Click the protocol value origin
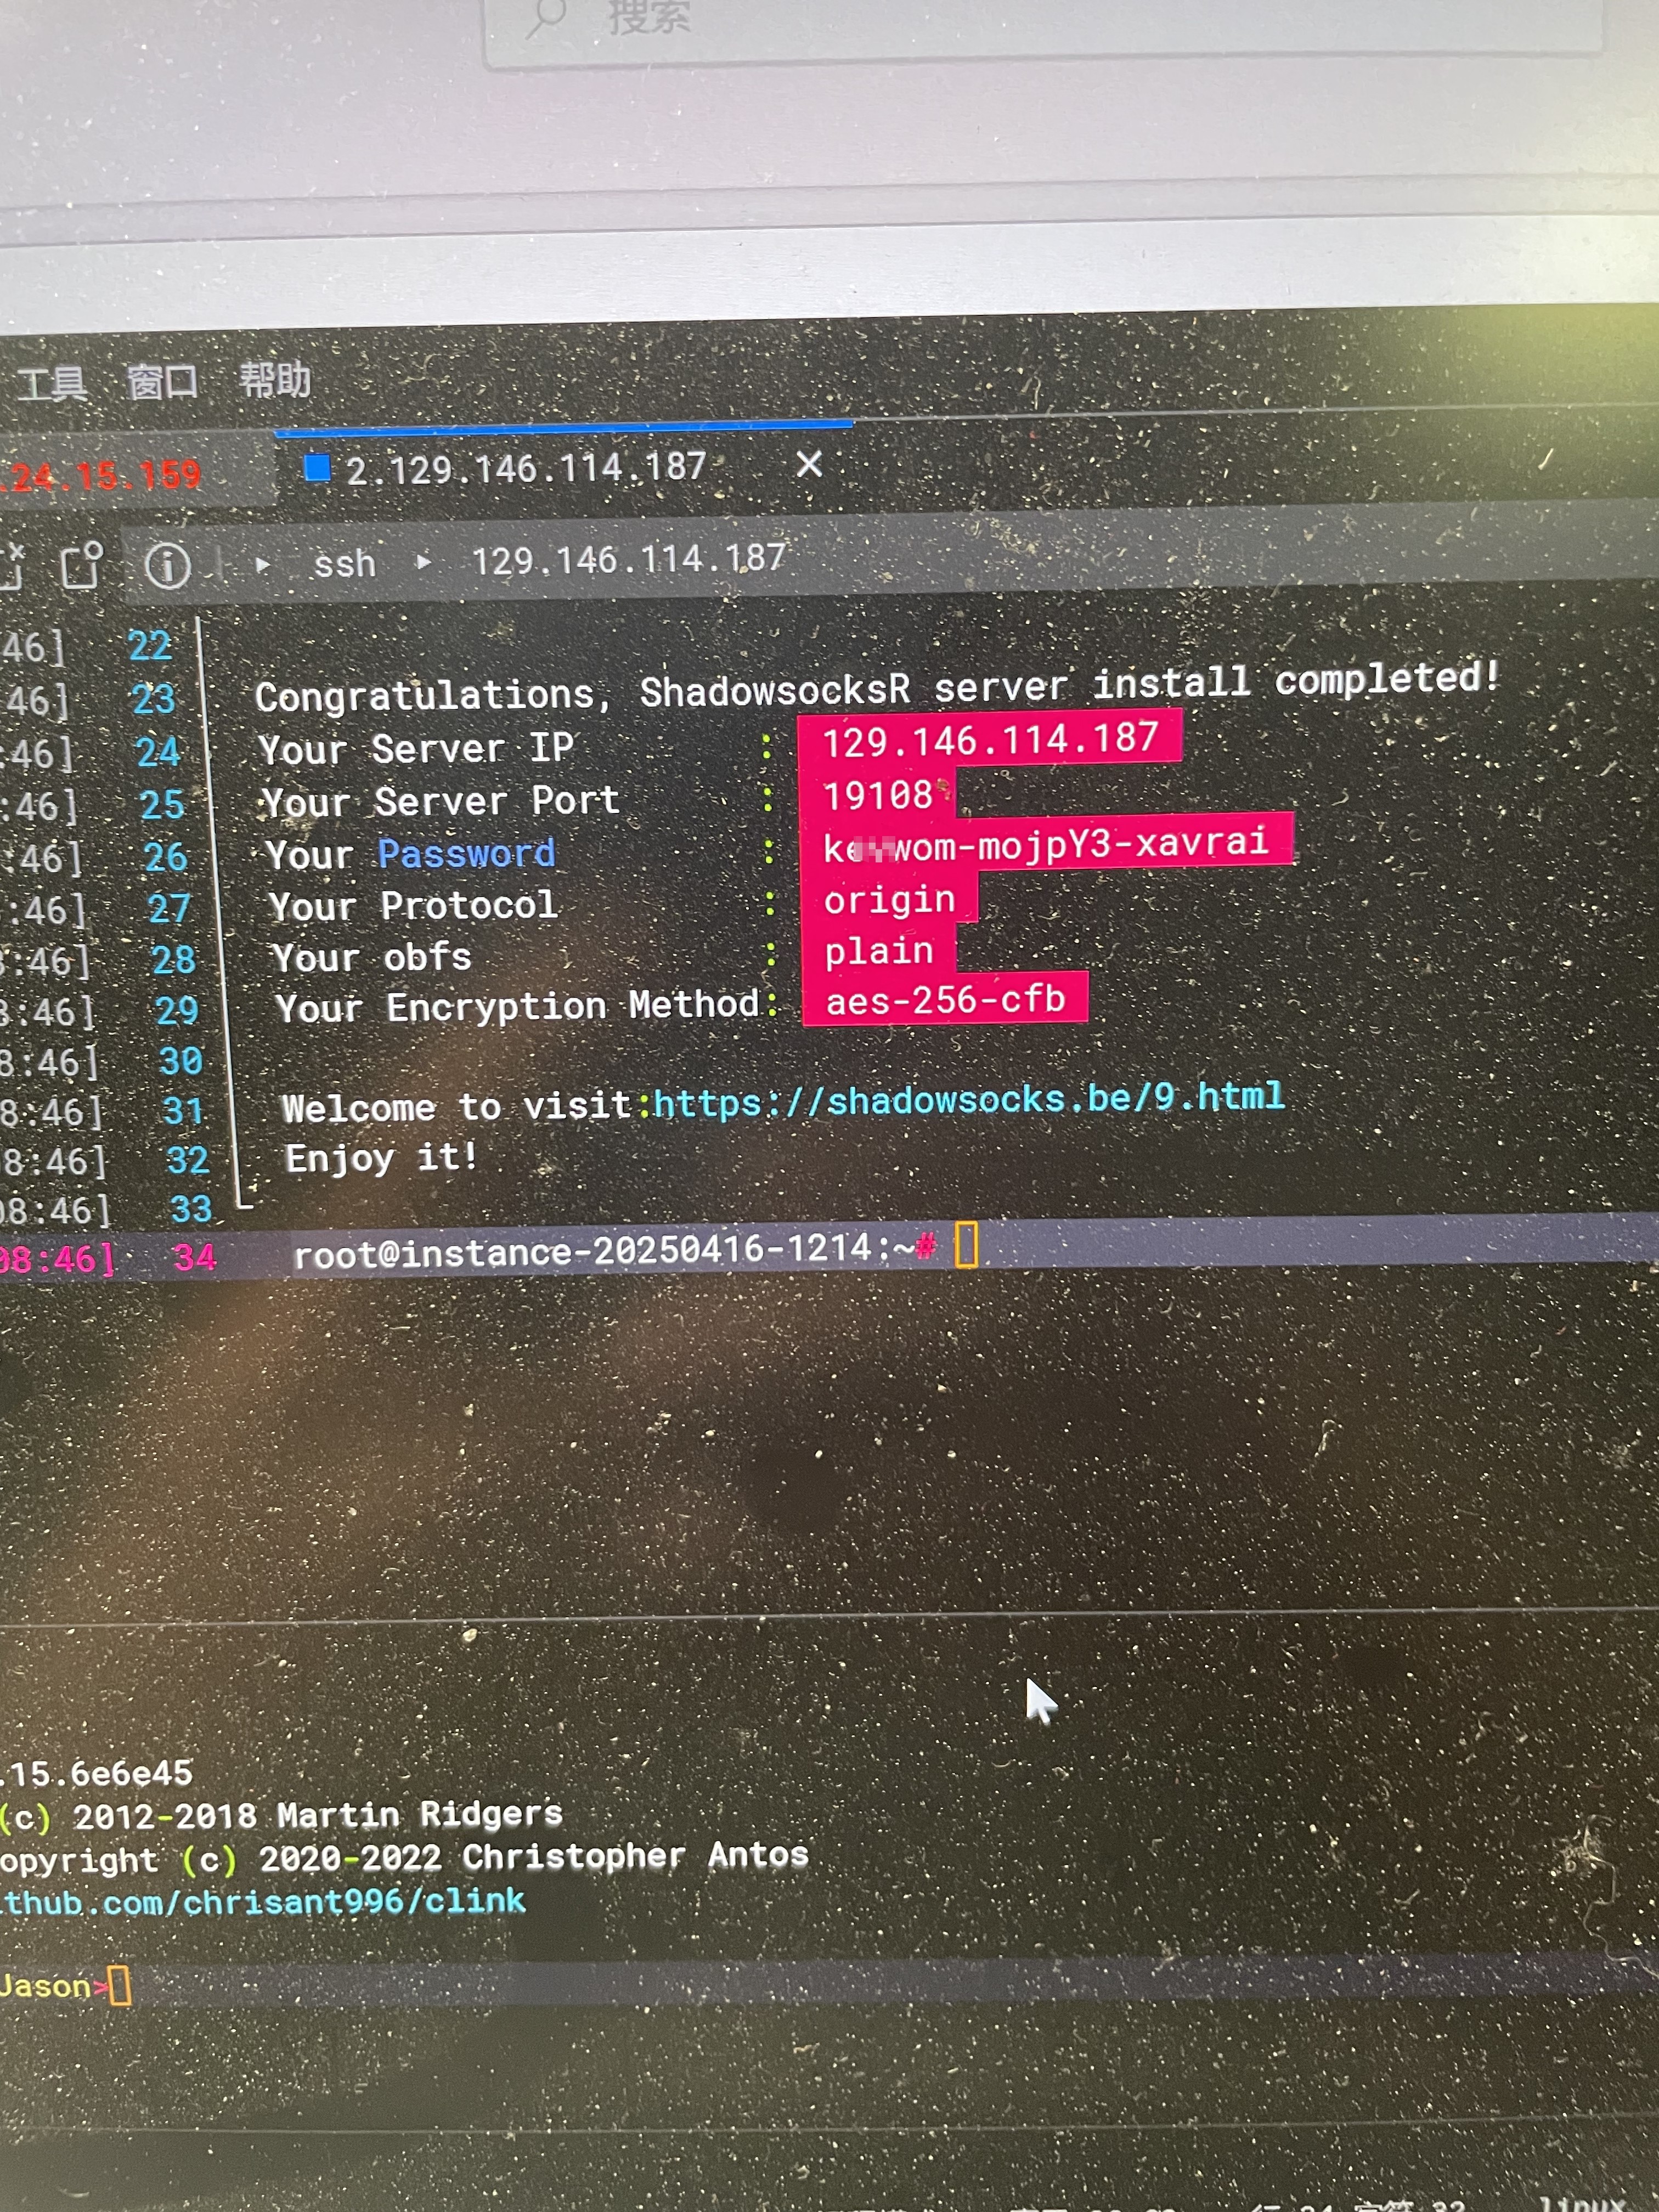1659x2212 pixels. [x=889, y=899]
